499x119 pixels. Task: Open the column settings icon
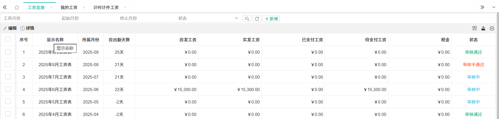[x=474, y=28]
